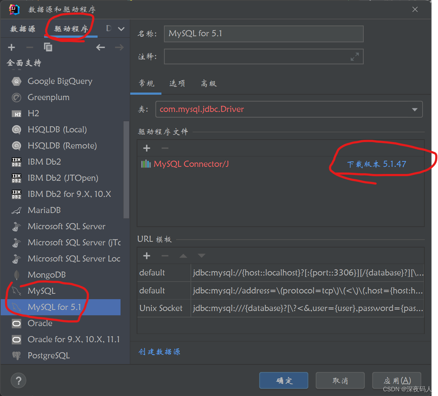This screenshot has height=396, width=438.
Task: Select Google BigQuery driver icon
Action: pos(17,81)
